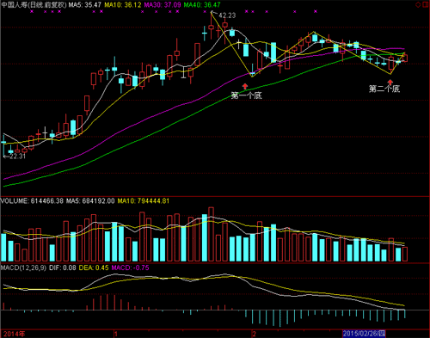
Task: Click the MACD: -0.75 value
Action: [x=130, y=267]
